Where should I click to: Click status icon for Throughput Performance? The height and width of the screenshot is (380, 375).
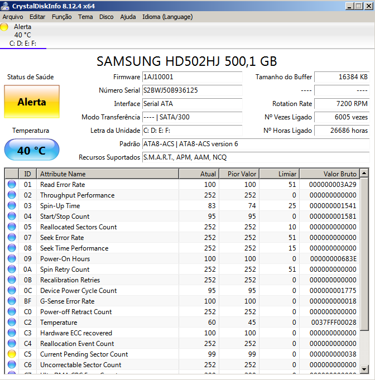(12, 195)
